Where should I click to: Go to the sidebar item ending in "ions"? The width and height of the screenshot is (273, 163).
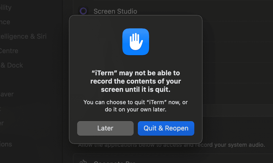click(x=6, y=144)
